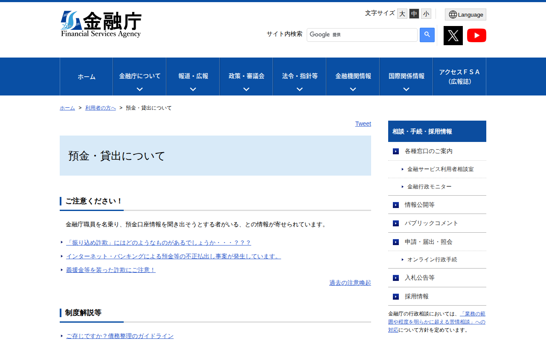This screenshot has height=341, width=546.
Task: Open パブリックコメント in the sidebar
Action: pos(437,223)
